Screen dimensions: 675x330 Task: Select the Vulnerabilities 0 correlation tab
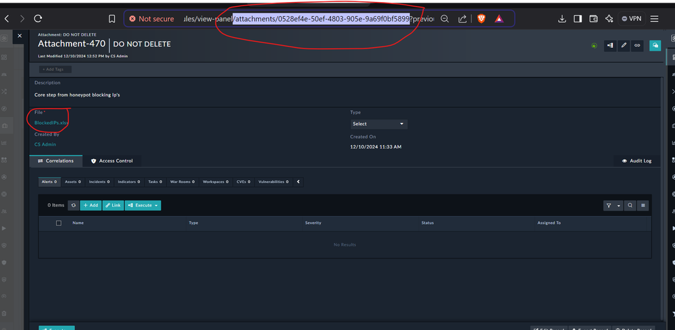274,182
